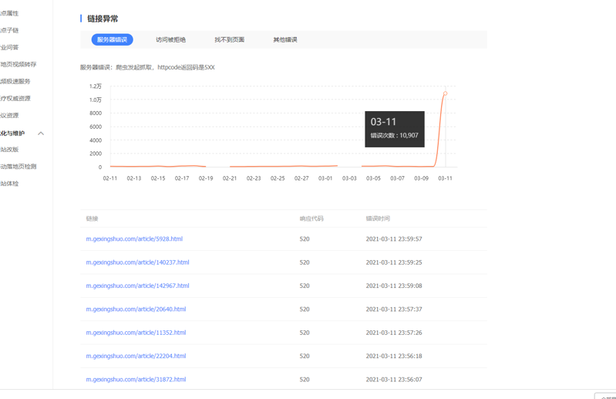The width and height of the screenshot is (616, 399).
Task: Select 医疗权威资源 sidebar item
Action: pyautogui.click(x=15, y=99)
